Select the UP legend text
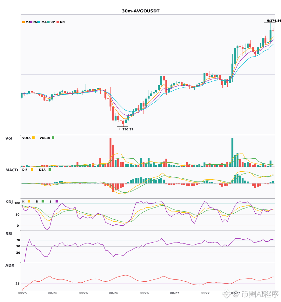The image size is (281, 302). pyautogui.click(x=53, y=22)
